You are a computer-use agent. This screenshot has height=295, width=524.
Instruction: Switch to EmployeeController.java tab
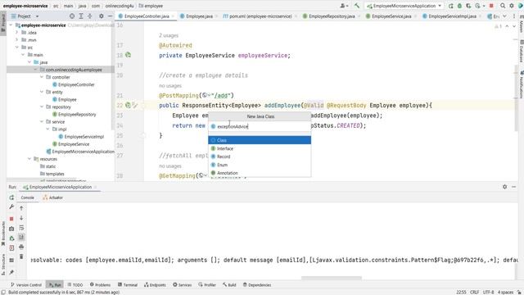pyautogui.click(x=147, y=16)
